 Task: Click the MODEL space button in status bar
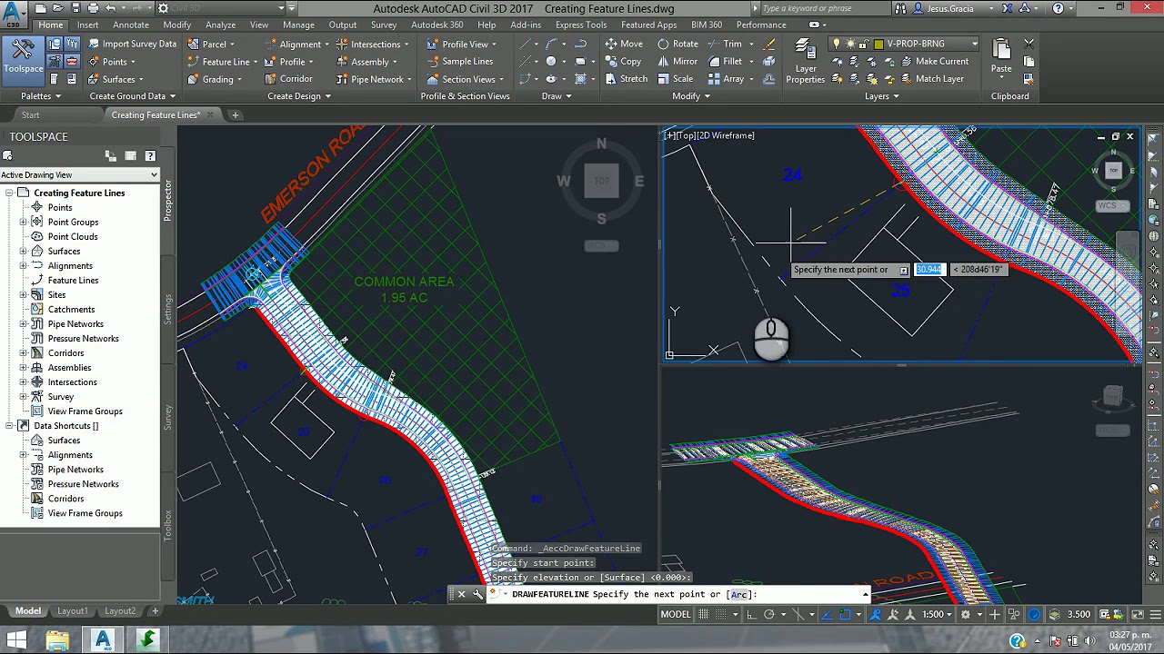(x=675, y=614)
